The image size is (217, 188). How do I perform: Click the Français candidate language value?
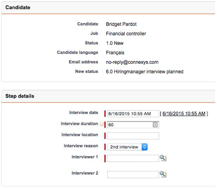115,53
